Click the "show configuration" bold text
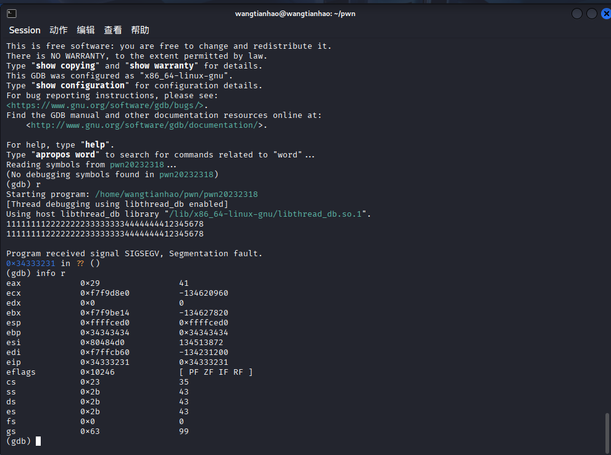This screenshot has width=611, height=455. click(80, 85)
